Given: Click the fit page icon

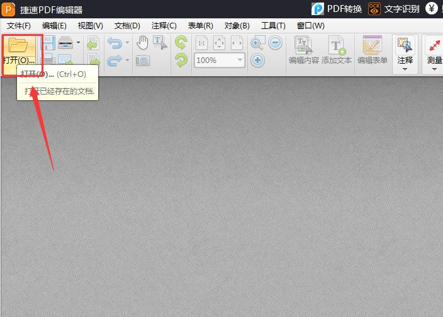Looking at the screenshot, I should pyautogui.click(x=219, y=43).
